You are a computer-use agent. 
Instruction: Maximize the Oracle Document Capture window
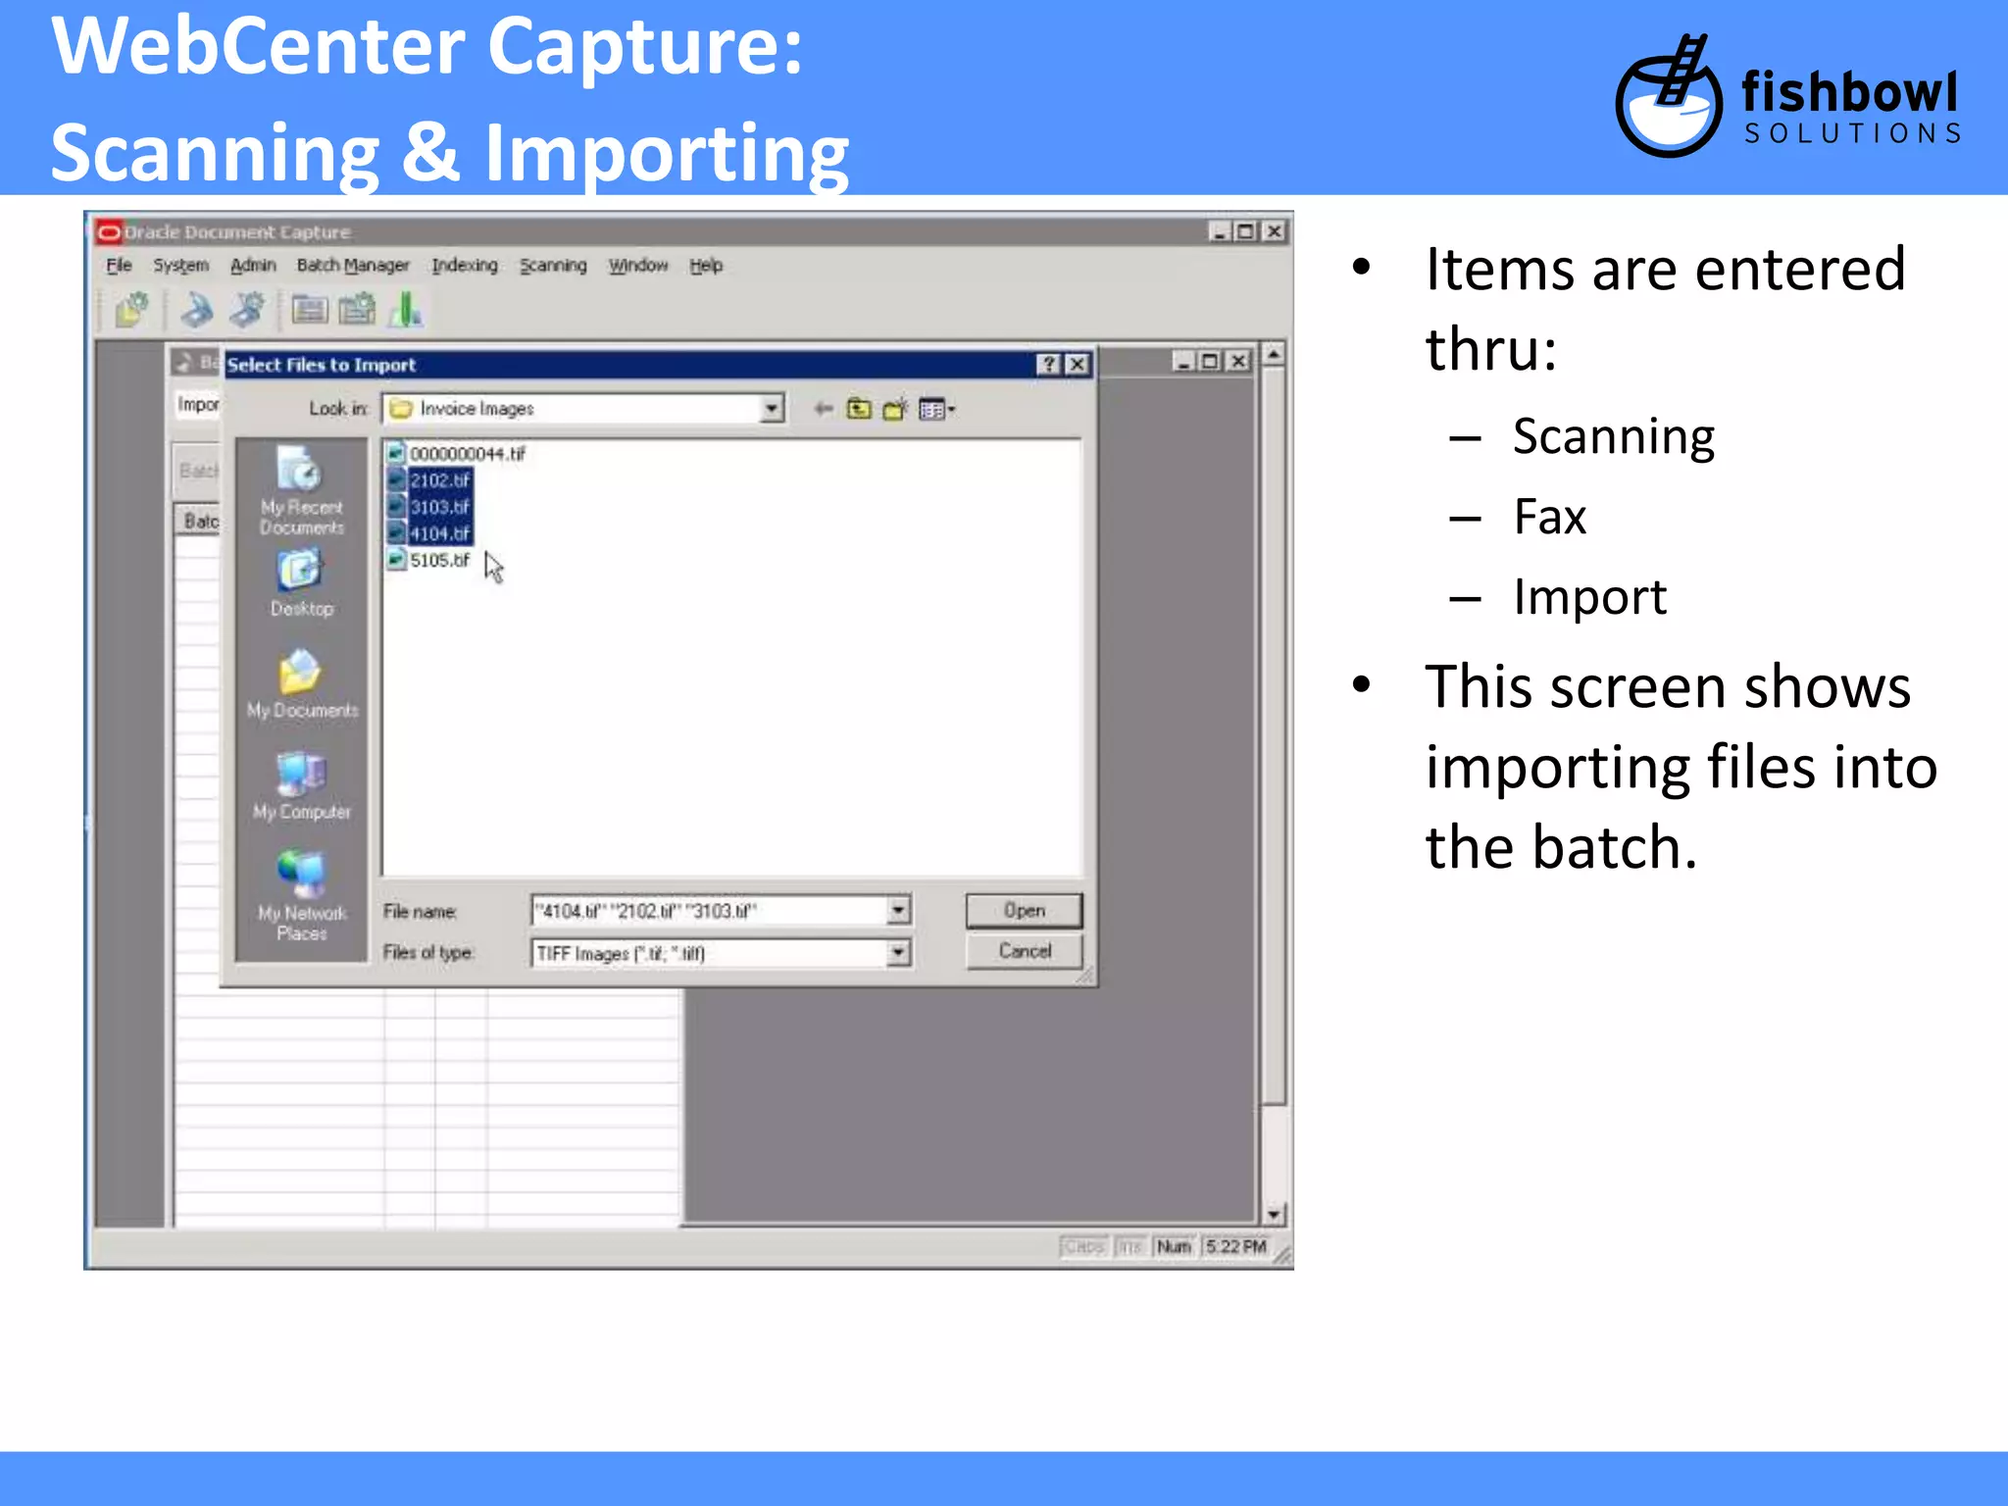pyautogui.click(x=1245, y=232)
